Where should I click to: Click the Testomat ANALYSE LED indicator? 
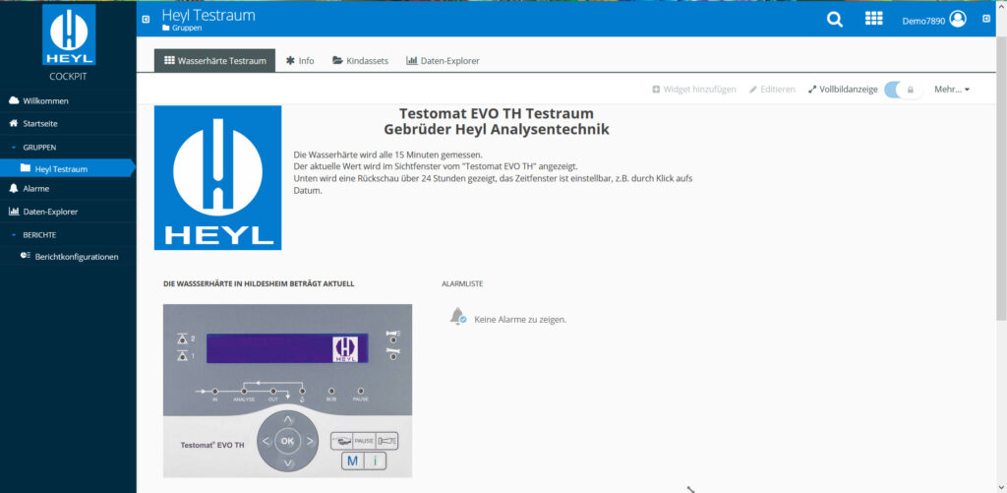point(244,390)
